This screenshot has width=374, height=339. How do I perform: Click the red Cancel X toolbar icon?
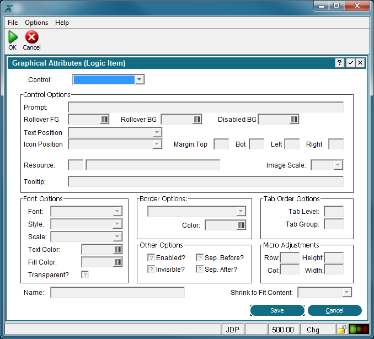pyautogui.click(x=32, y=37)
